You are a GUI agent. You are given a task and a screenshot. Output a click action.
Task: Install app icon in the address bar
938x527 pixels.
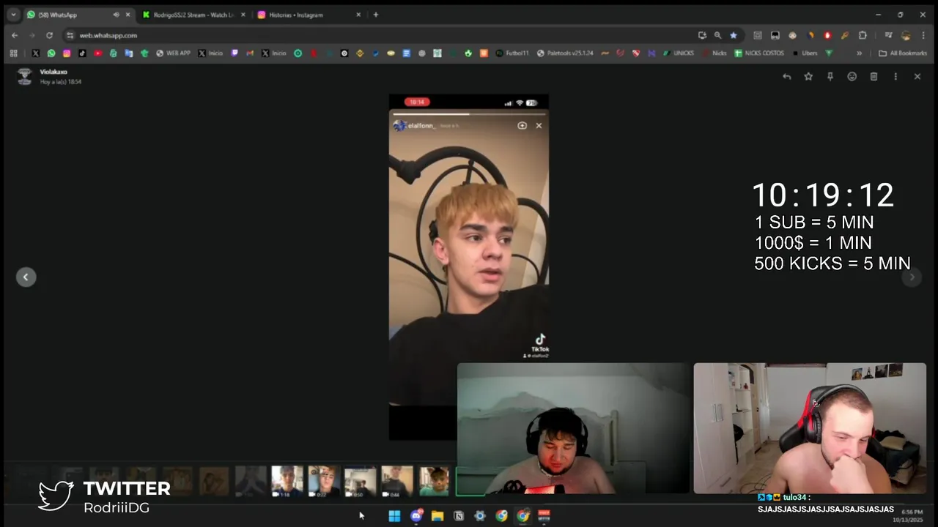point(702,35)
